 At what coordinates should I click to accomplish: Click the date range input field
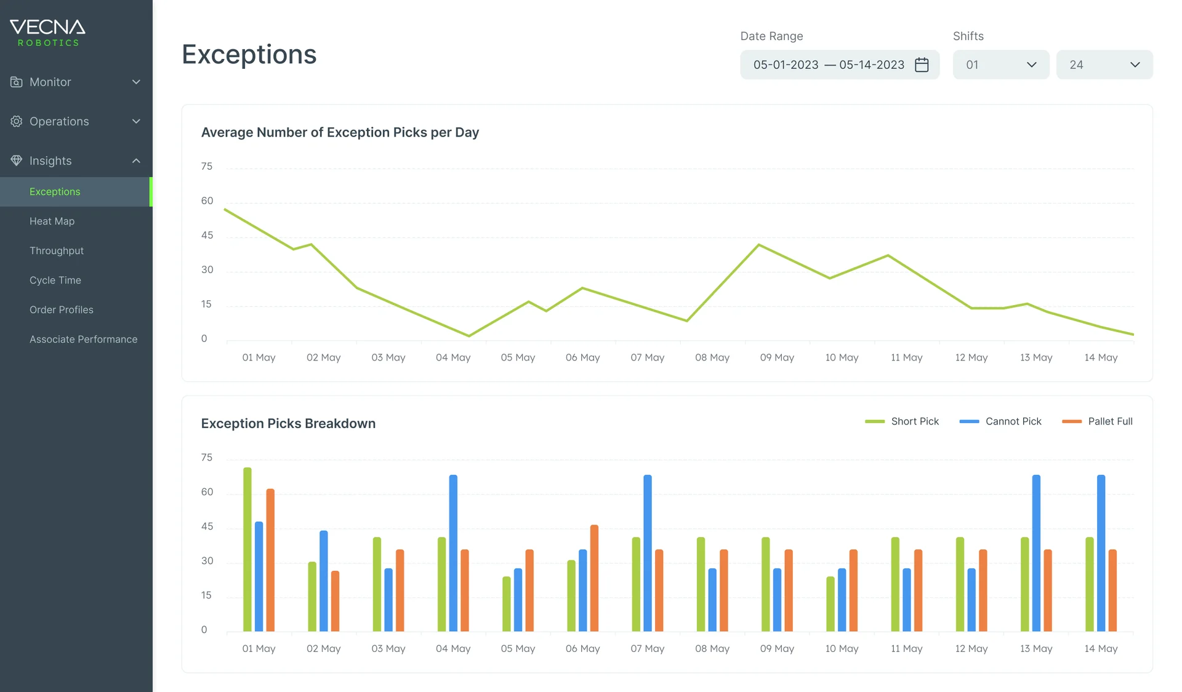pyautogui.click(x=840, y=65)
